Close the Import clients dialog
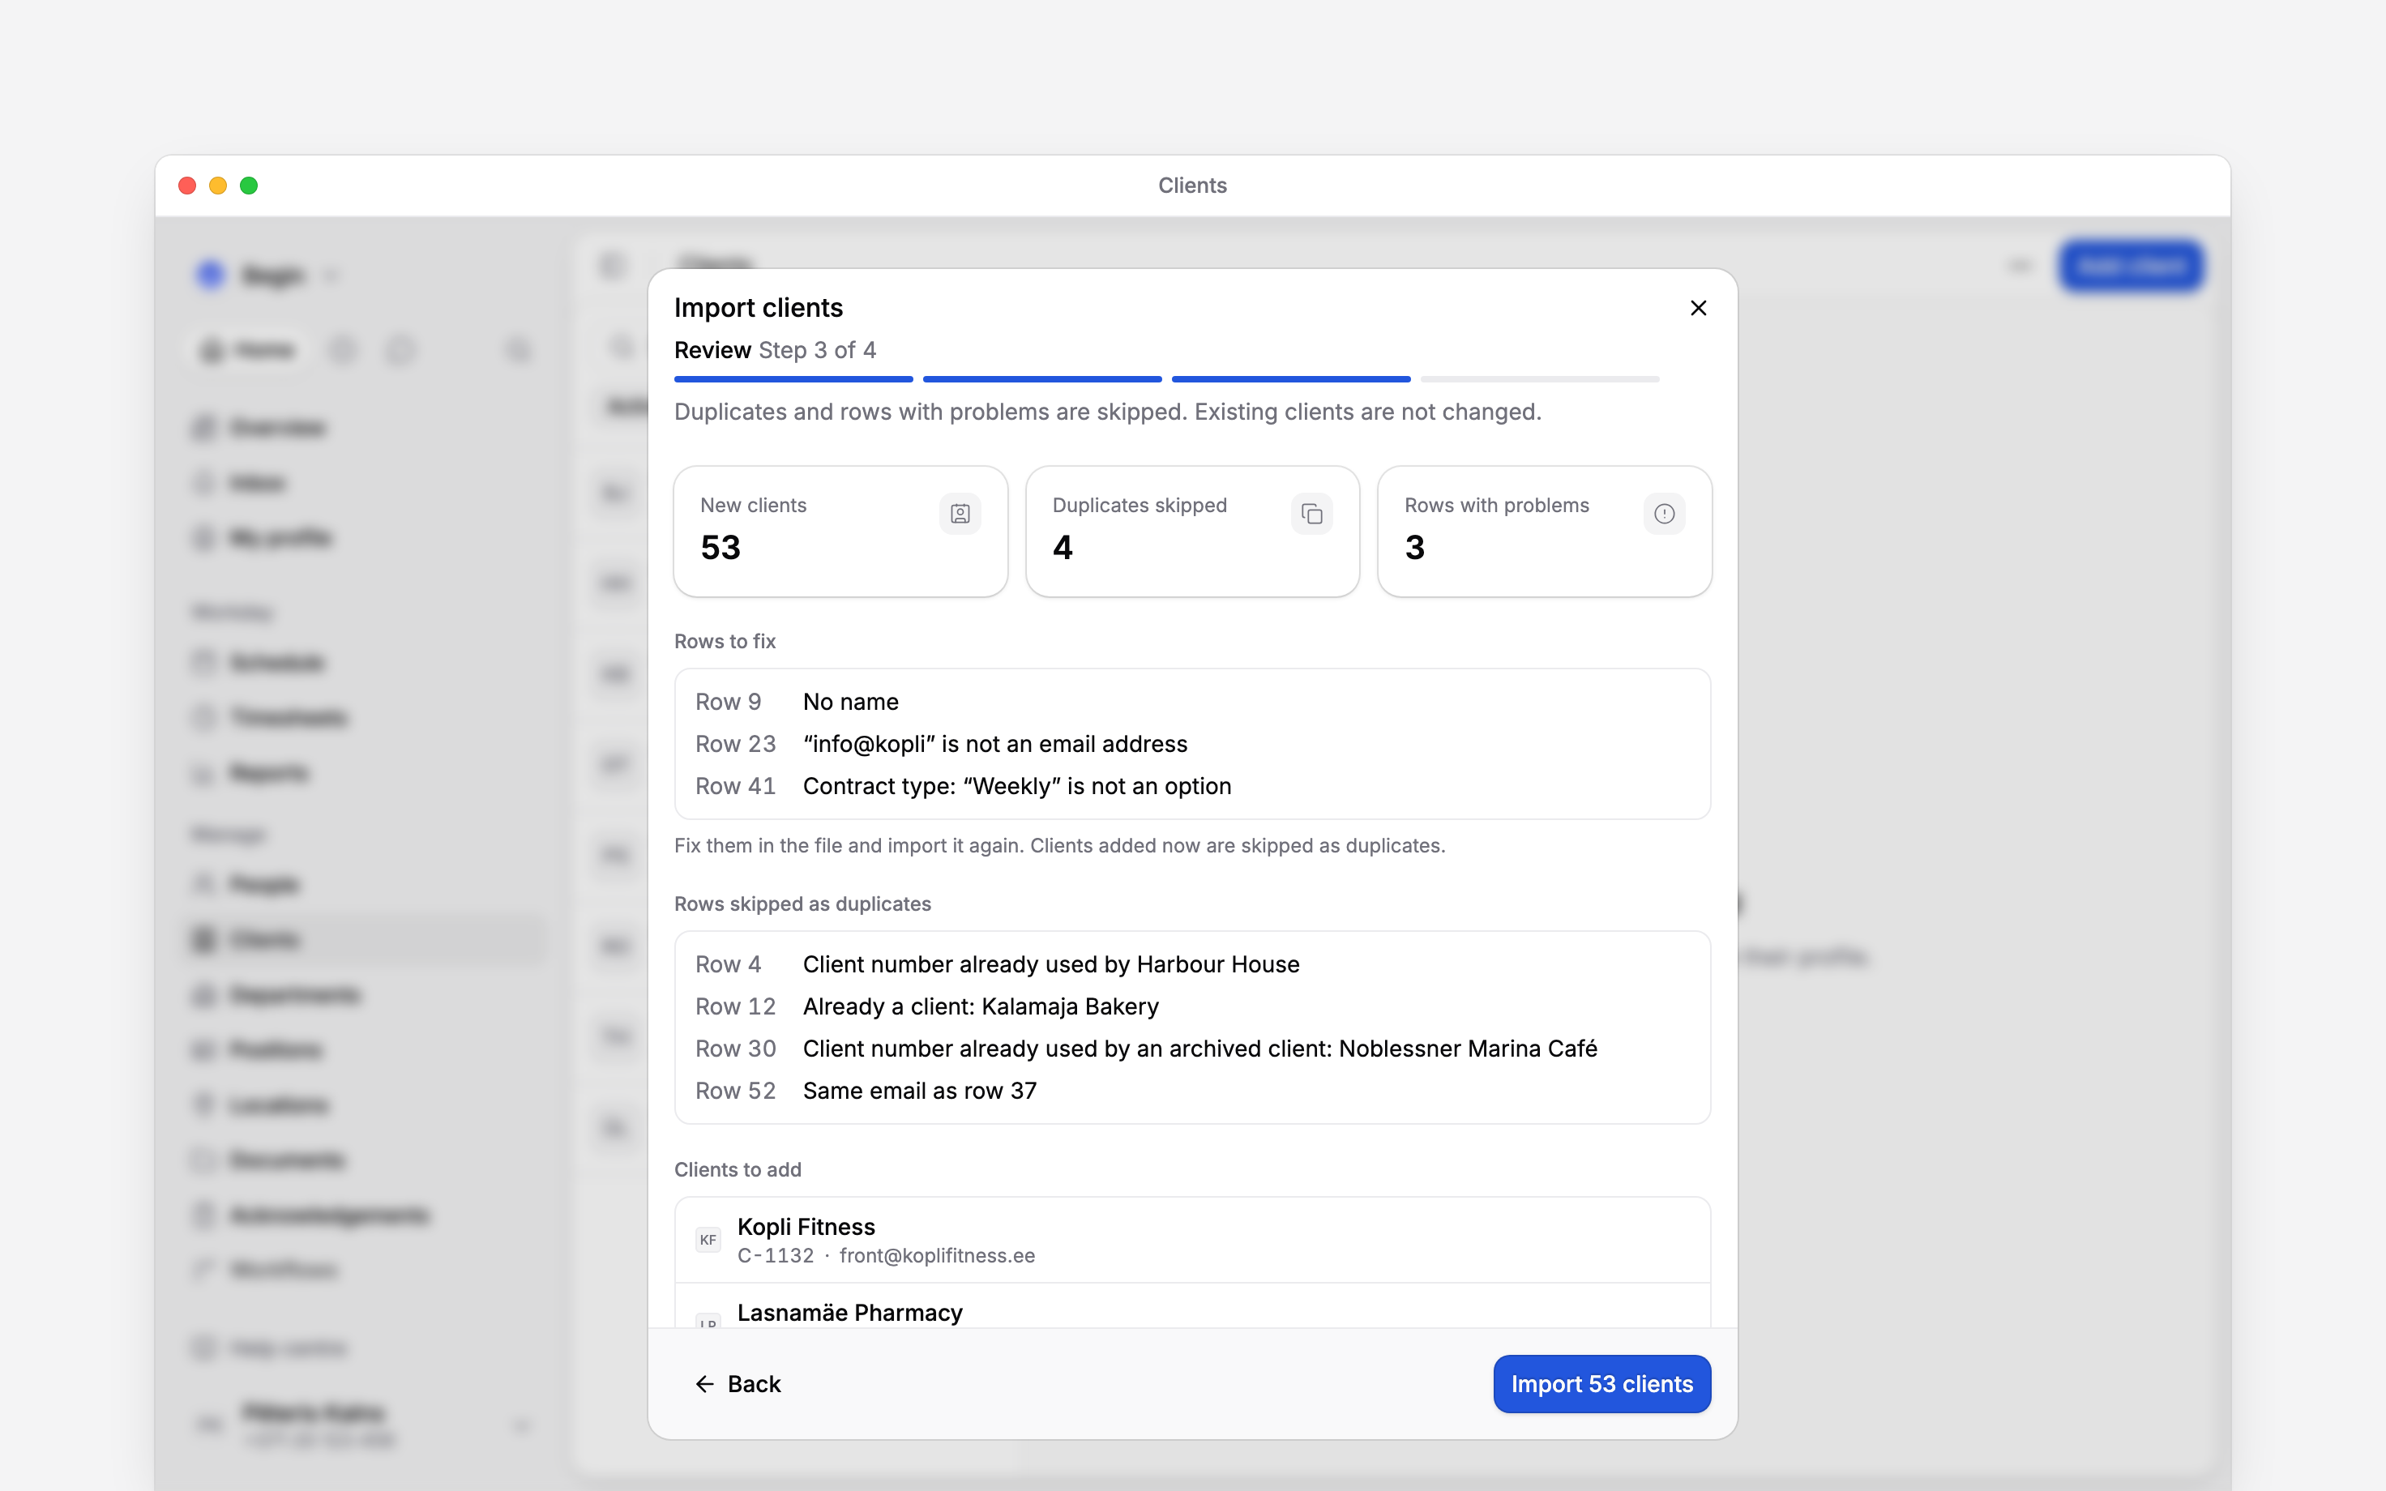2386x1491 pixels. click(1698, 308)
